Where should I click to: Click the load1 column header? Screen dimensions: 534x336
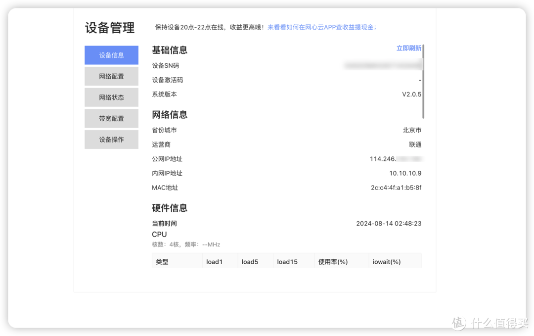tap(215, 262)
